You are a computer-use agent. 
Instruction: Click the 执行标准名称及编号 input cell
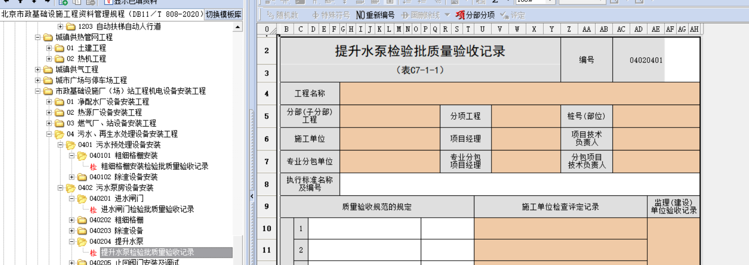[520, 184]
